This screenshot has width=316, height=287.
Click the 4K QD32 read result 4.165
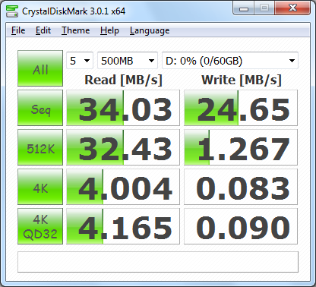[x=123, y=226]
